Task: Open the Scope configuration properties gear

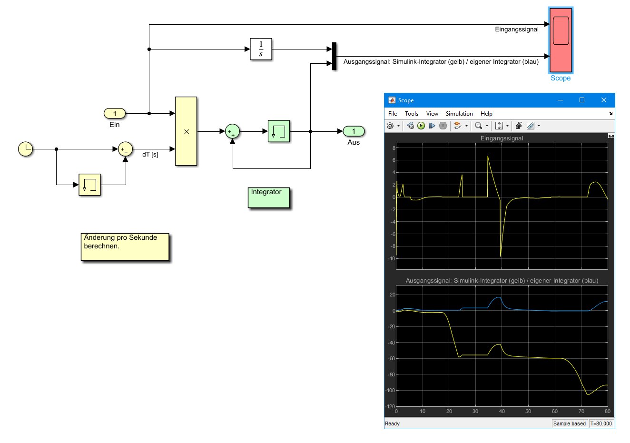Action: click(391, 126)
